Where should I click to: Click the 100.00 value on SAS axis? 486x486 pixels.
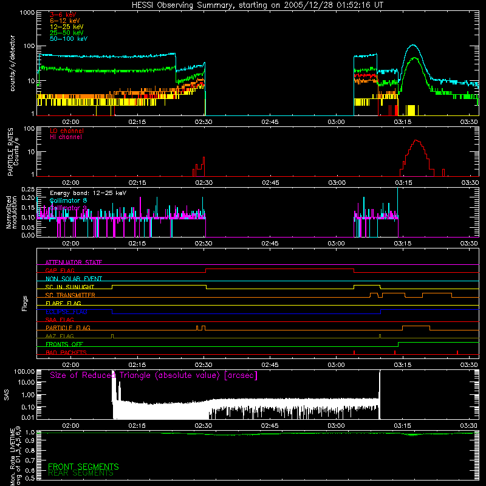(x=24, y=371)
